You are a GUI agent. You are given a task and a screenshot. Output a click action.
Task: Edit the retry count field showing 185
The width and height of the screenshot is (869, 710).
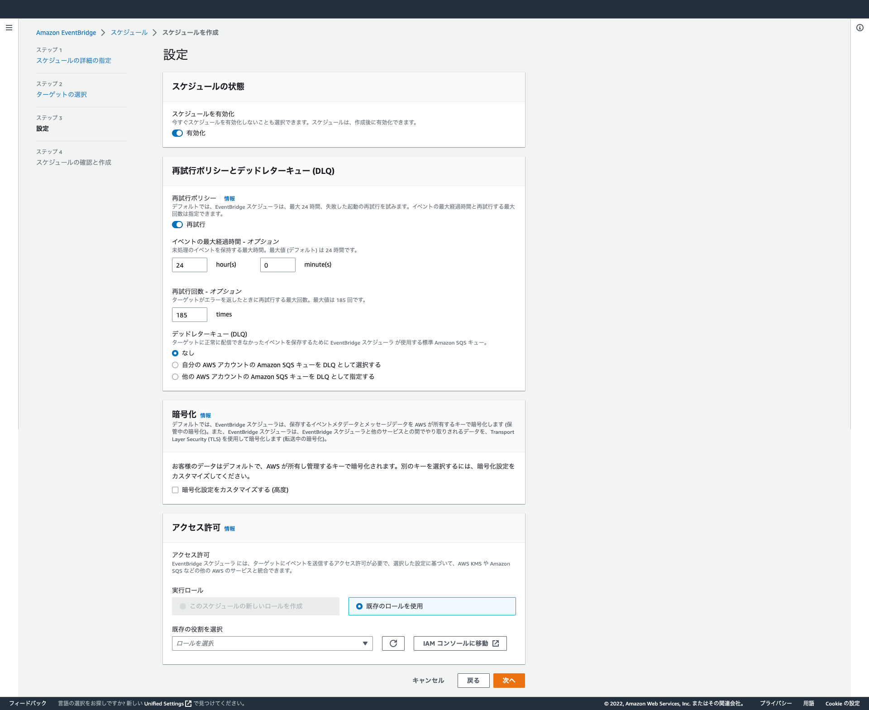(189, 314)
